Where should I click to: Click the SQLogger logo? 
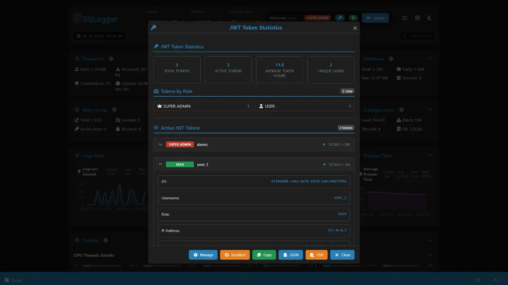point(96,19)
